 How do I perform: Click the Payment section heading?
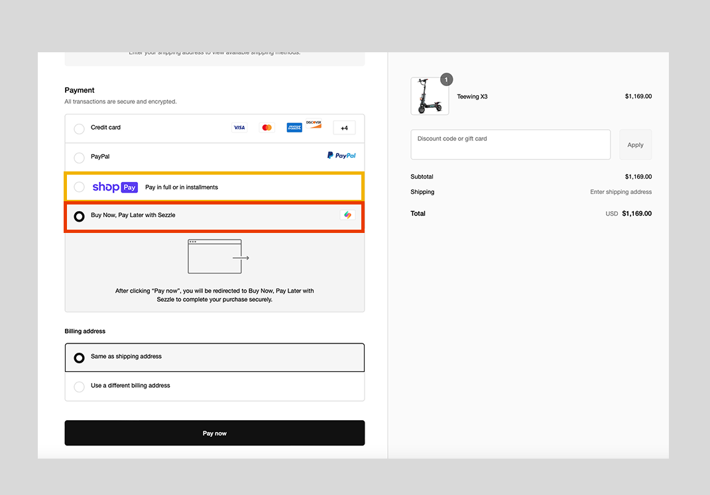80,91
